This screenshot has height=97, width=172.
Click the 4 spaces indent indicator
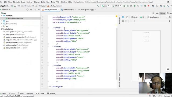(x=167, y=96)
